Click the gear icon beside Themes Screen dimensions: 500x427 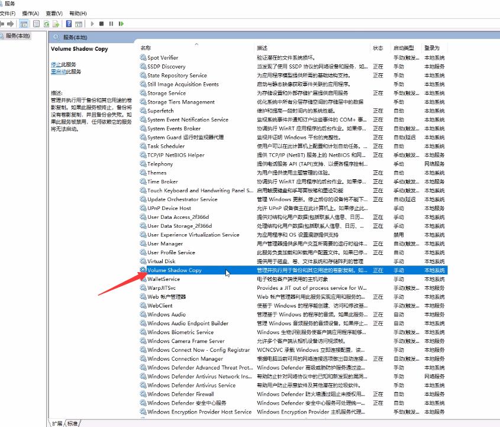click(x=143, y=172)
